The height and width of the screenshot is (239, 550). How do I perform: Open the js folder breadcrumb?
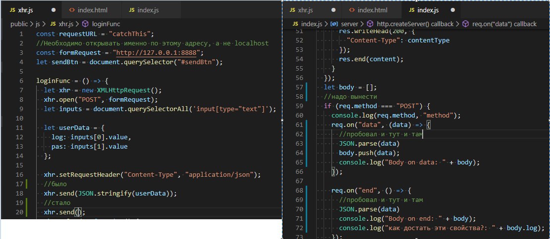(x=38, y=24)
